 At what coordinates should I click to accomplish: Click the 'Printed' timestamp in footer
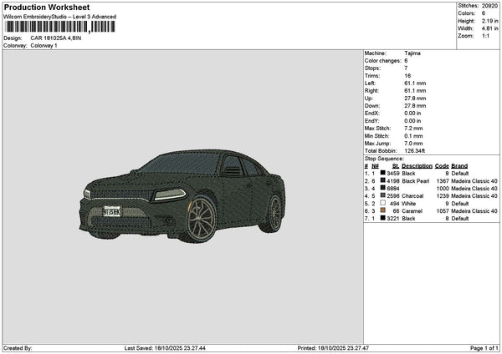coord(333,348)
